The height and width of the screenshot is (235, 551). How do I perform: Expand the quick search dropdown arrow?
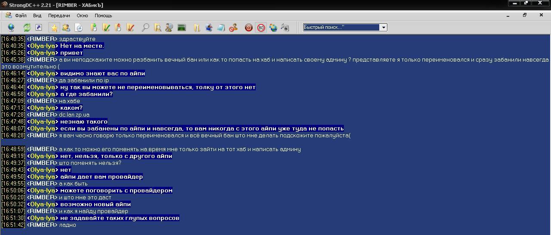click(x=383, y=28)
